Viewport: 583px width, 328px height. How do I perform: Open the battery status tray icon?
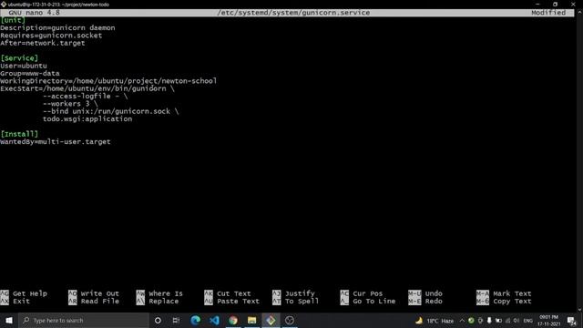498,321
